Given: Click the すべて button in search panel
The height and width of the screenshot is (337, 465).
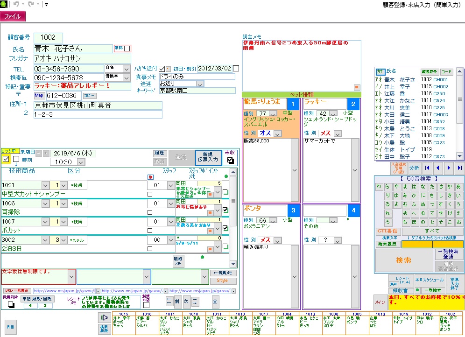Looking at the screenshot, I should tap(432, 231).
